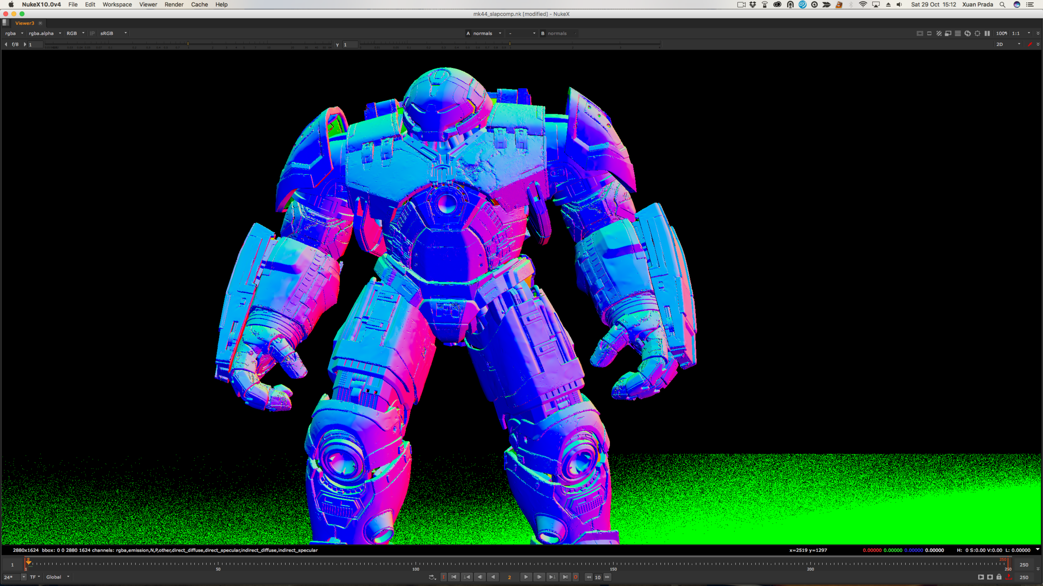
Task: Toggle the Y gamma button
Action: pos(337,45)
